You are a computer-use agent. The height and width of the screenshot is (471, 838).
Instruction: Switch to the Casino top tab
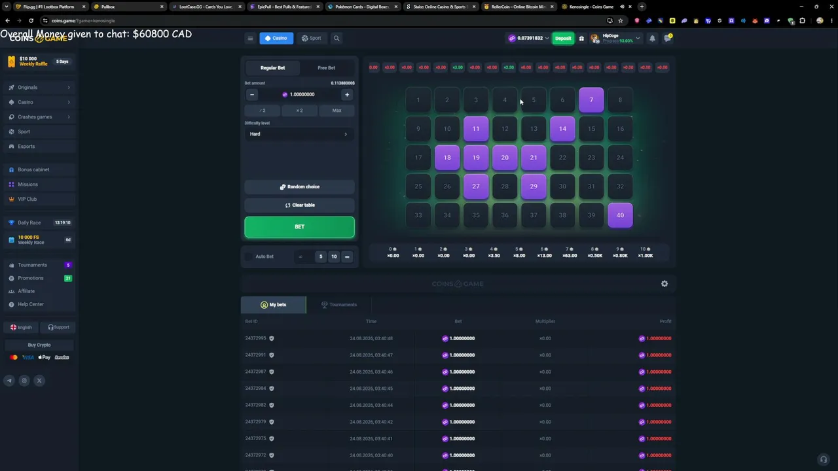click(276, 38)
